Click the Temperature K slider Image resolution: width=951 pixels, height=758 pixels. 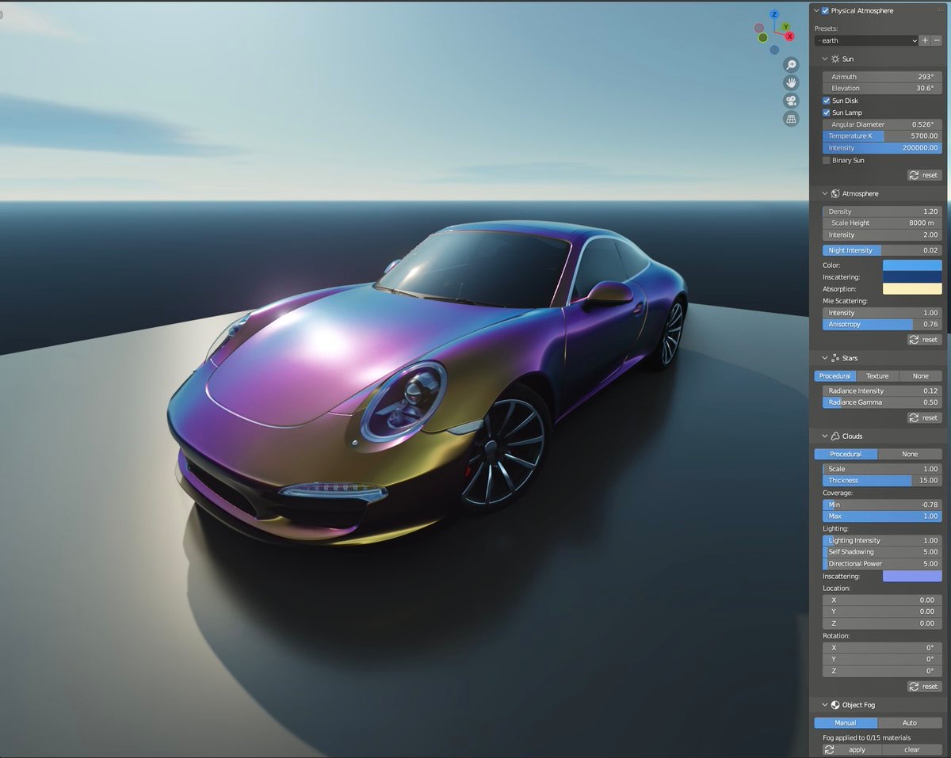point(882,136)
